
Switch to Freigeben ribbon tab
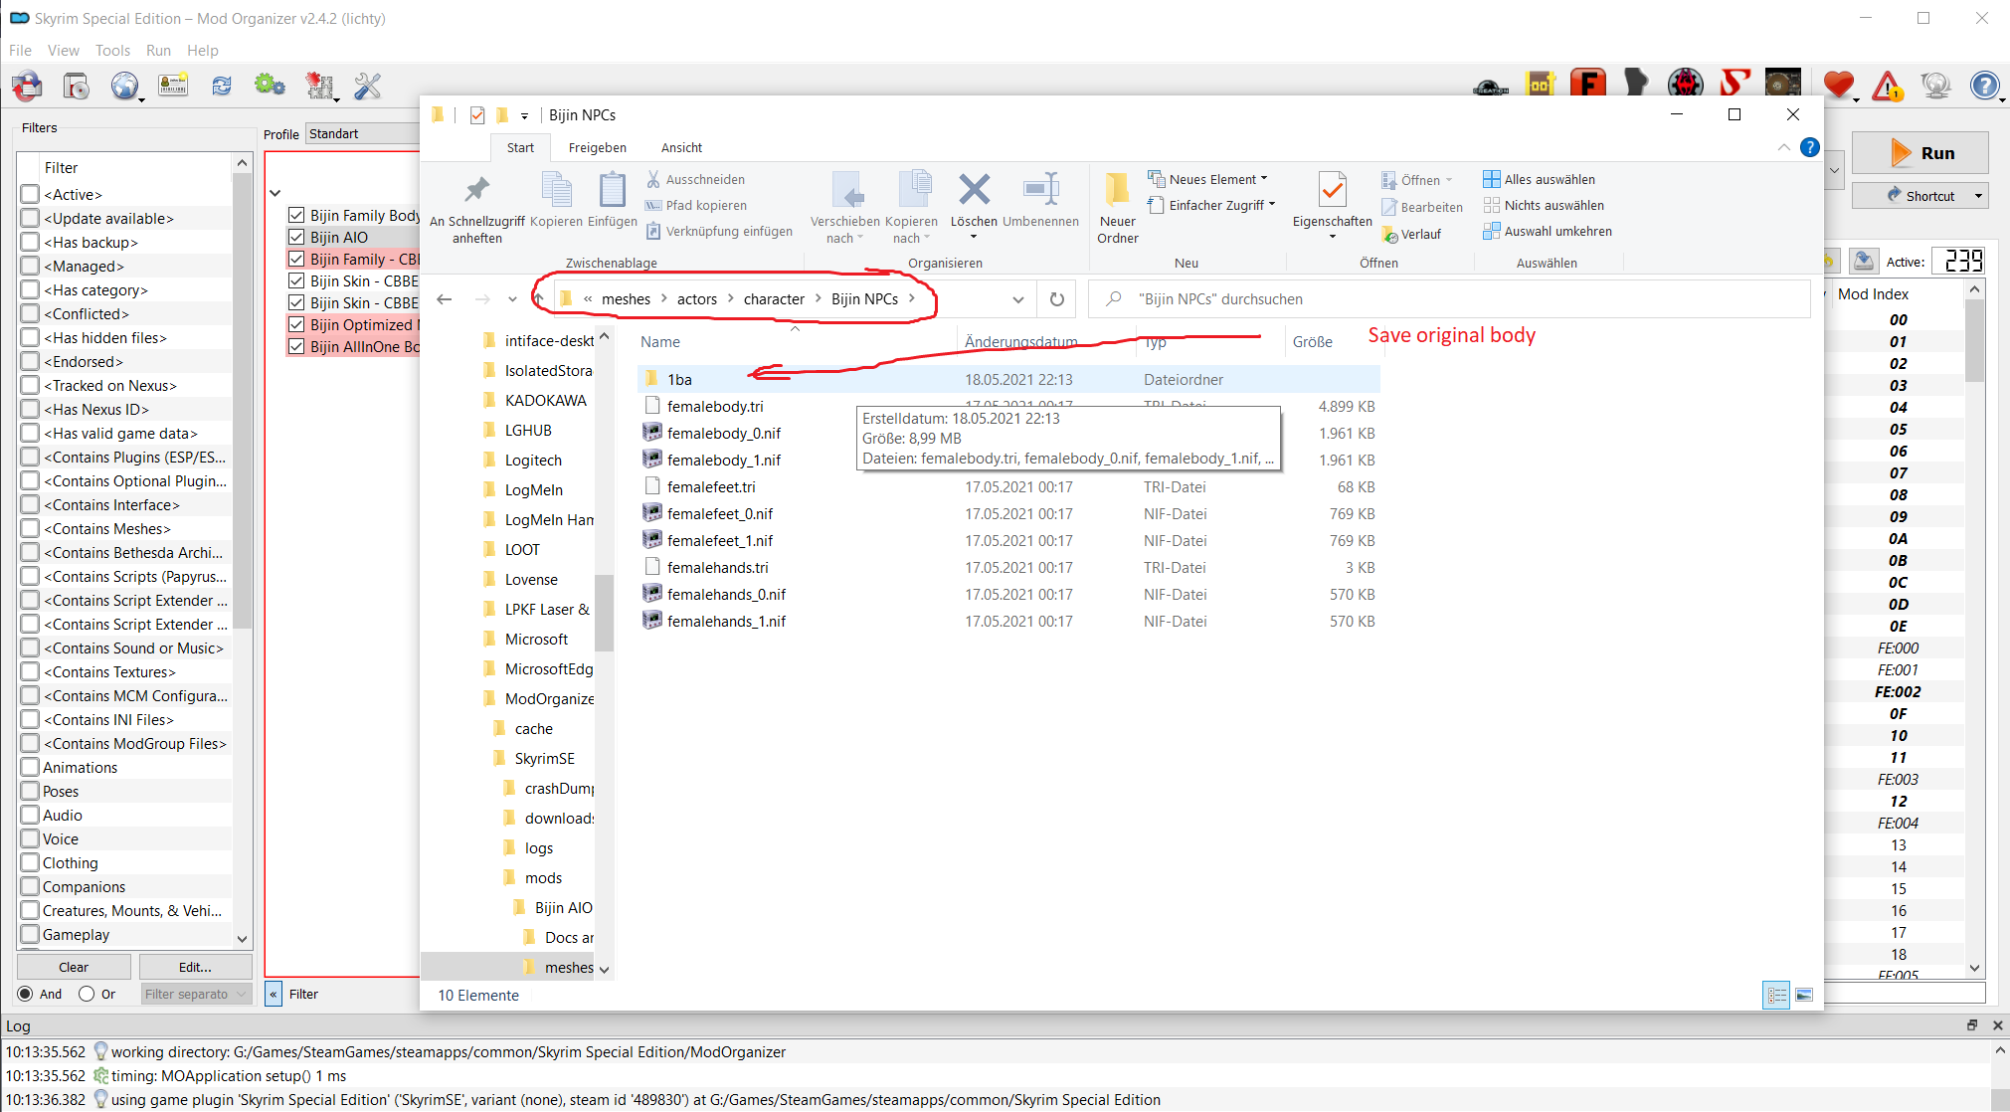(x=597, y=147)
